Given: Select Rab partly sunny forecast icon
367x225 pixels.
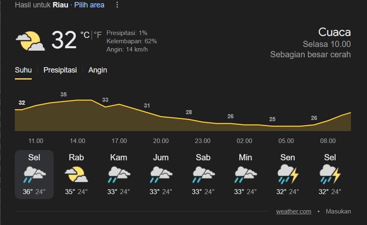Looking at the screenshot, I should 76,174.
